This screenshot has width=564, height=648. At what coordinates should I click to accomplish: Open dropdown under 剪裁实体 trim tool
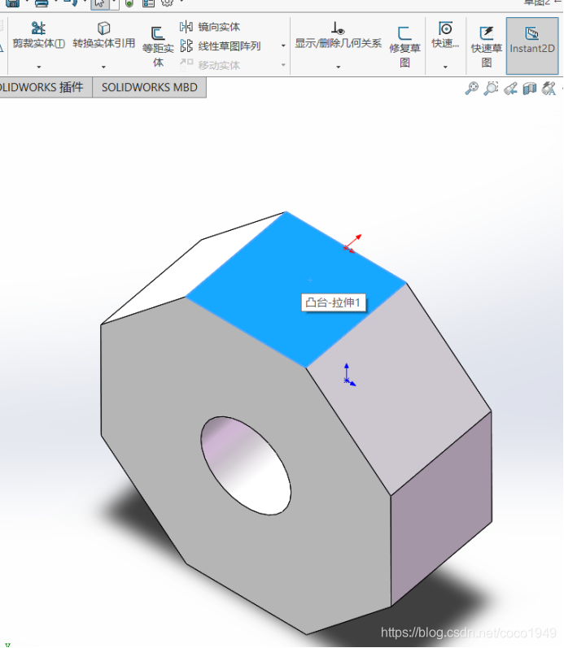(x=39, y=67)
